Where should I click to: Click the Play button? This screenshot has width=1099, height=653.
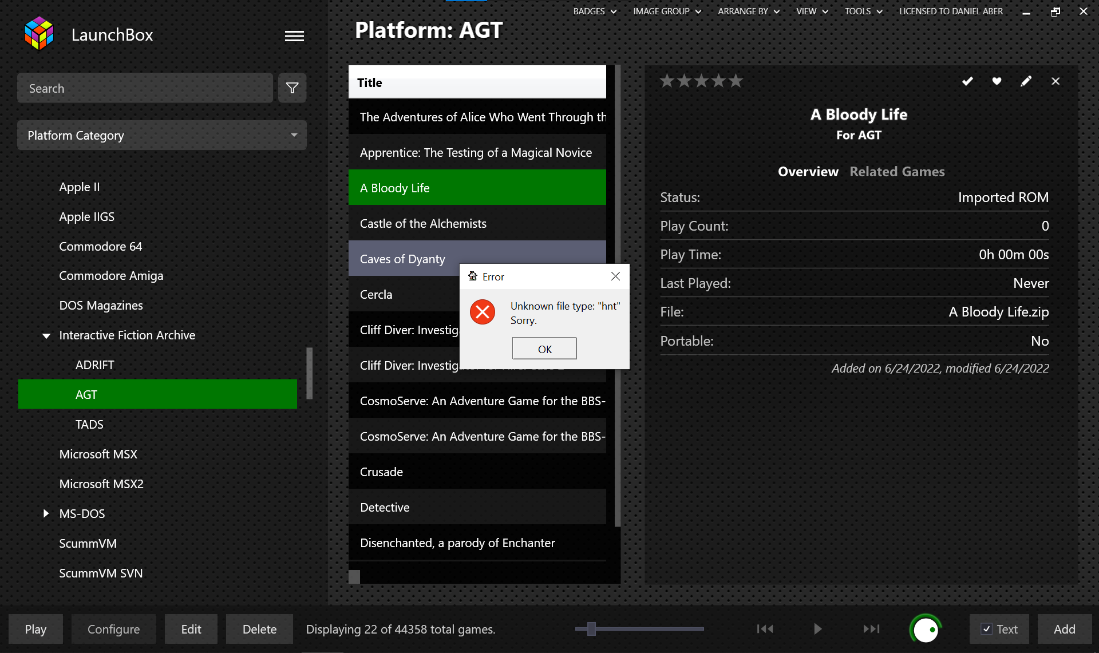(x=35, y=629)
